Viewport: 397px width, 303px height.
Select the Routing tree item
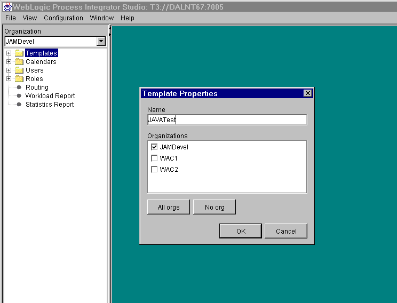click(x=37, y=87)
